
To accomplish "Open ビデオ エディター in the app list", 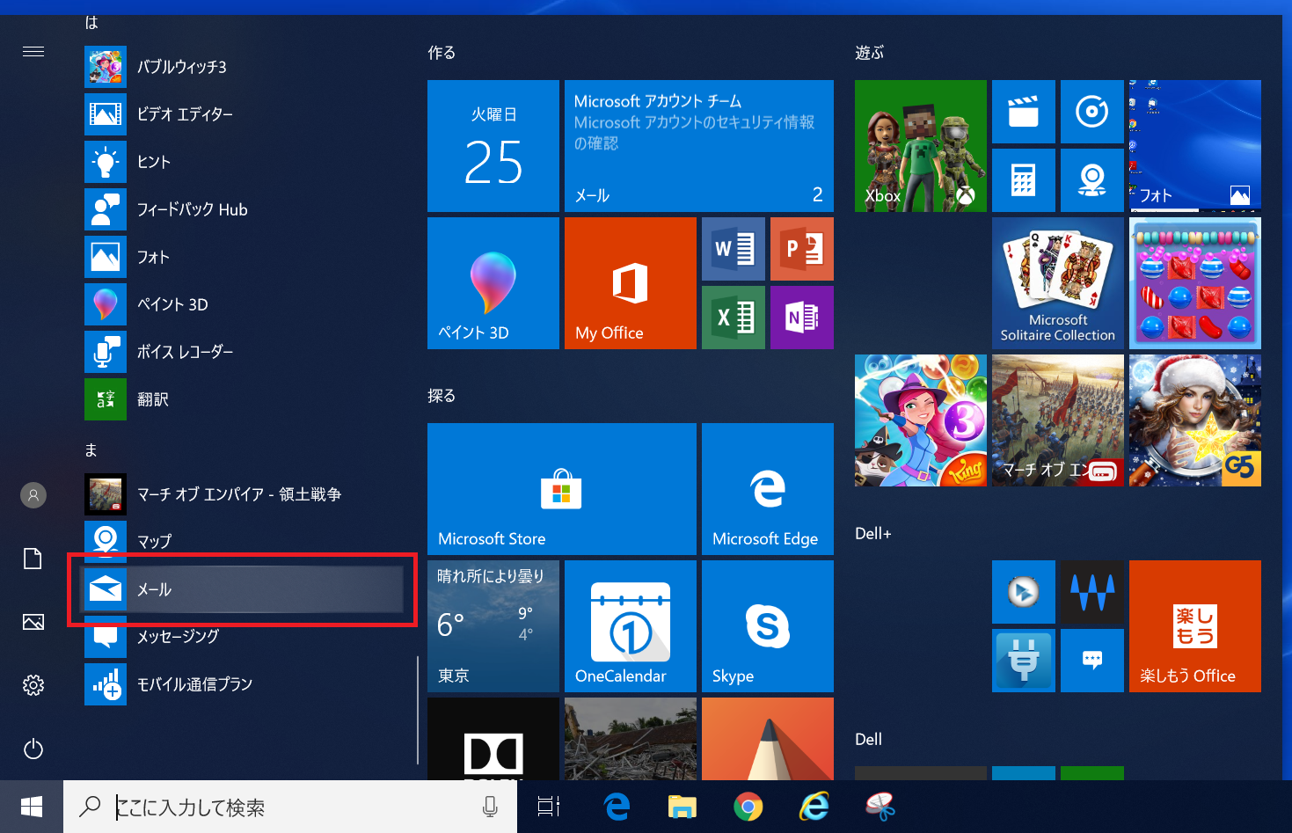I will click(x=244, y=114).
